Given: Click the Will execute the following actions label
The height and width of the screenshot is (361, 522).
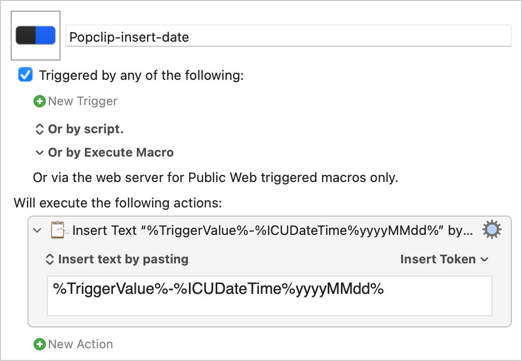Looking at the screenshot, I should [118, 203].
